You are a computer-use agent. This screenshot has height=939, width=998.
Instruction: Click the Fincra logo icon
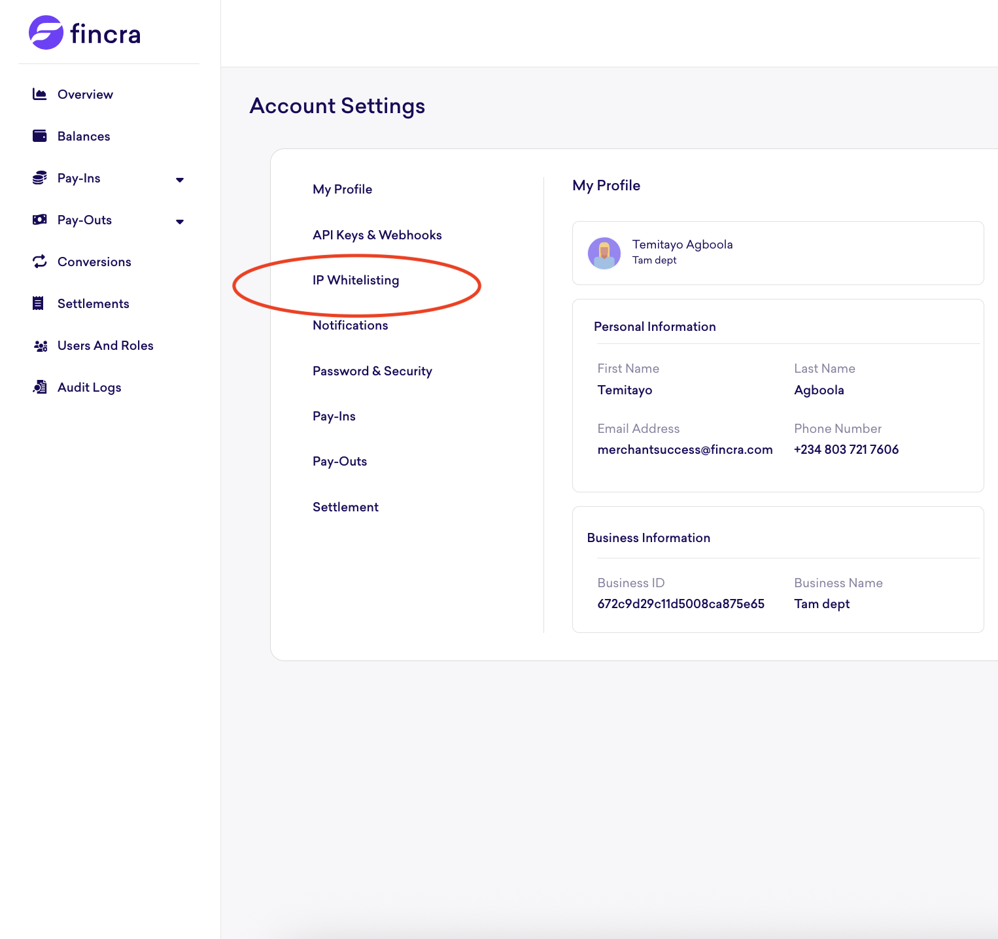[x=46, y=33]
